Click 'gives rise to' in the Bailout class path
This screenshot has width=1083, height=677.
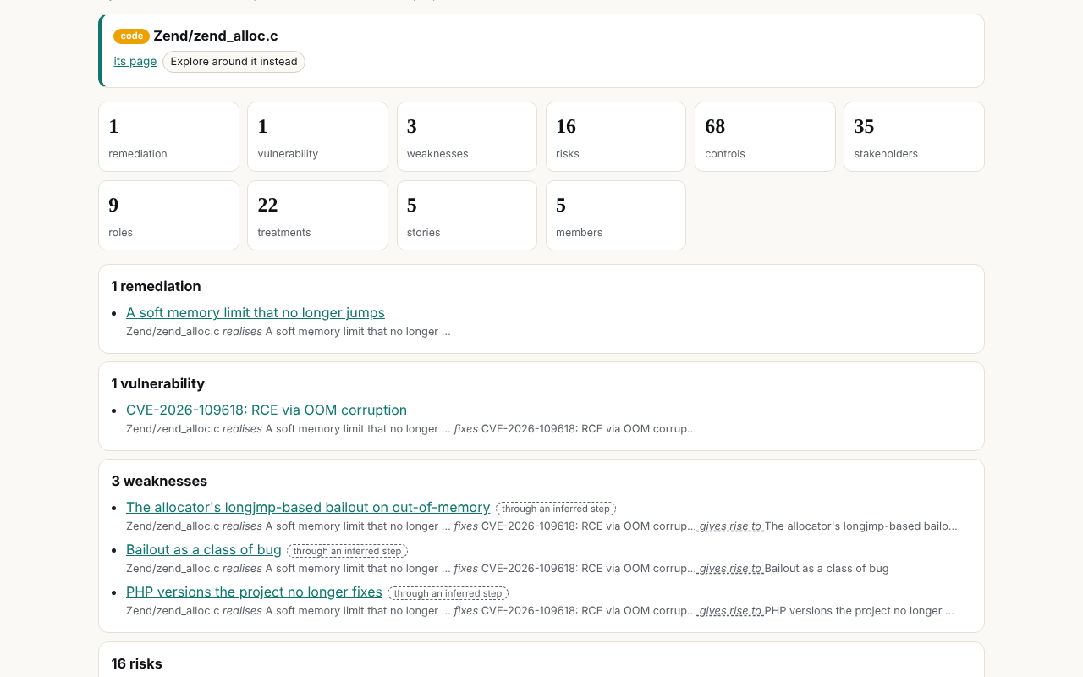(x=731, y=569)
